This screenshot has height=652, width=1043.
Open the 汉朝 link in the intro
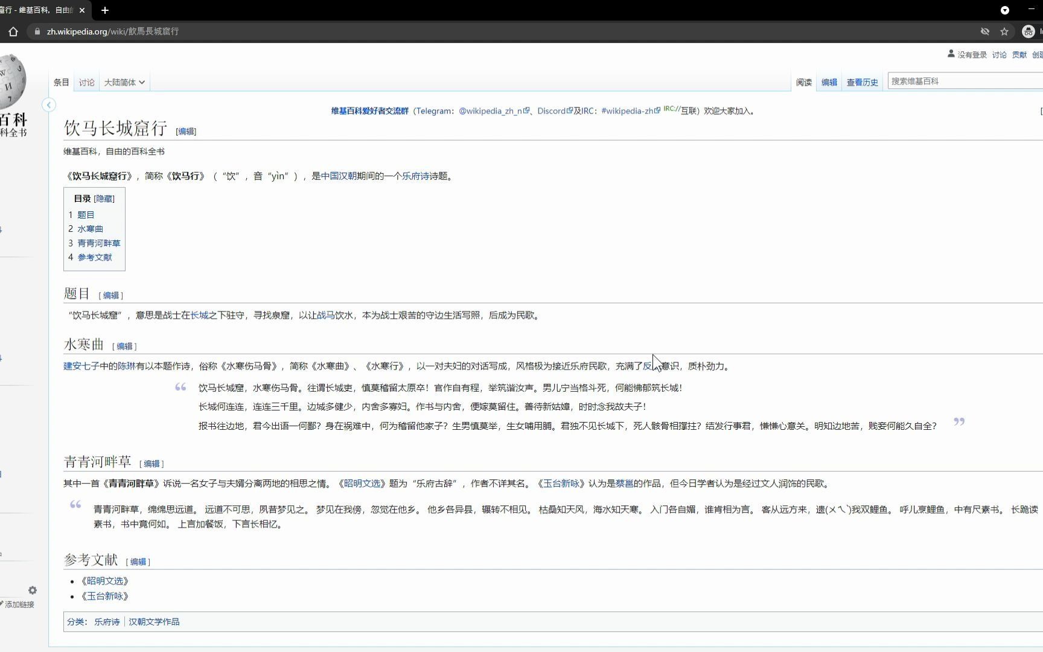[348, 176]
